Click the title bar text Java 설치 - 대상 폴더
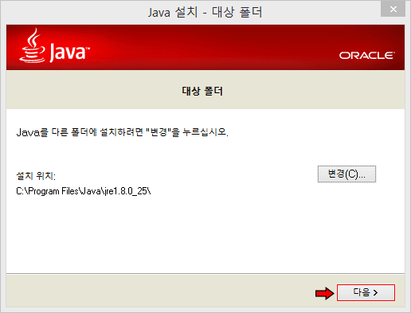 pos(205,12)
